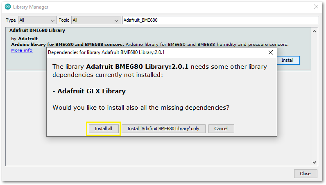Click the Library Manager title text
This screenshot has height=185, width=326.
31,7
